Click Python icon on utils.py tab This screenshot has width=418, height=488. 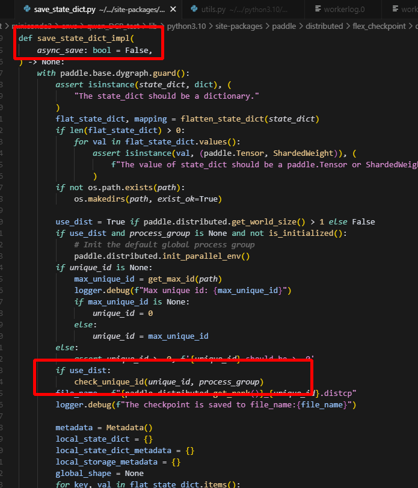tap(195, 10)
